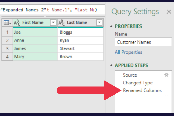174x116 pixels.
Task: Open Source step settings gear
Action: tap(166, 75)
